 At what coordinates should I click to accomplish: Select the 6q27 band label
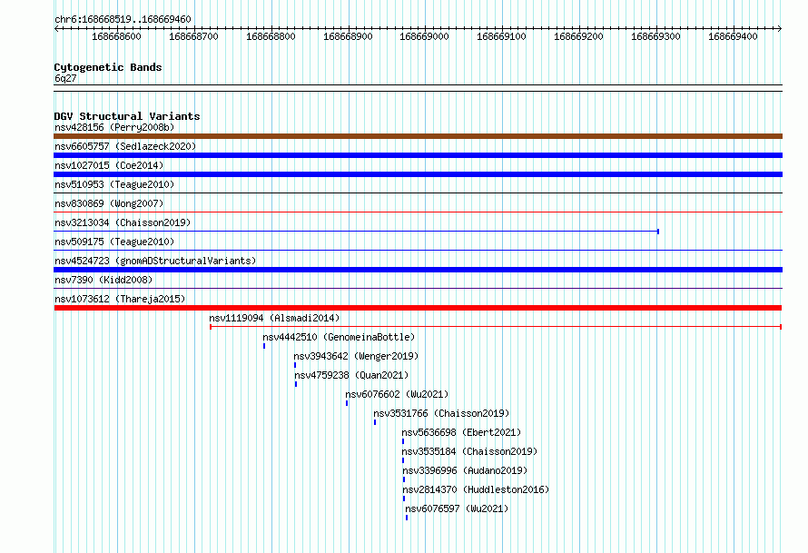[65, 78]
